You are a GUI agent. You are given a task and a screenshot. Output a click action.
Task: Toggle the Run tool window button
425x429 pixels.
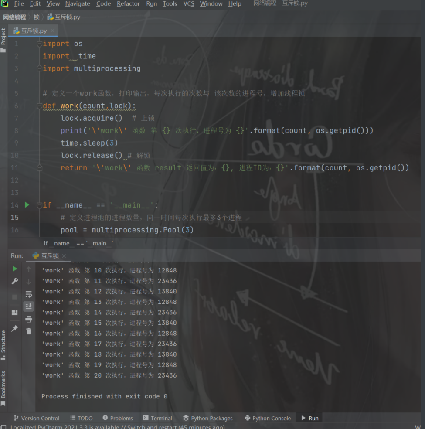(x=310, y=419)
